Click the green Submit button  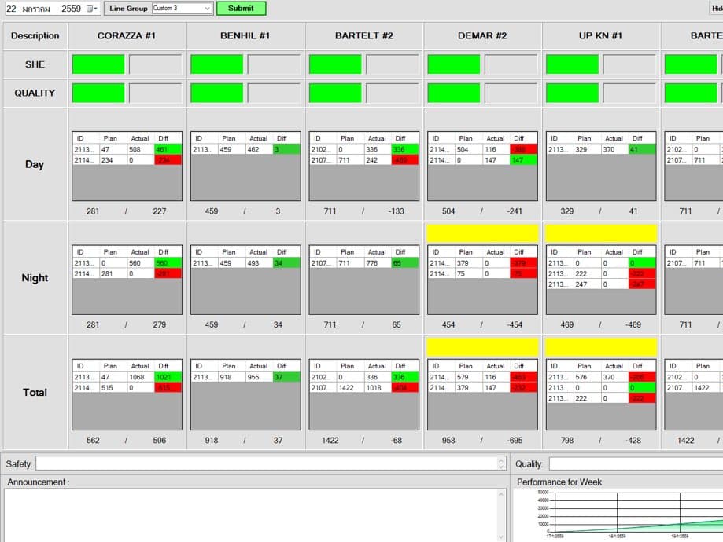click(x=241, y=9)
